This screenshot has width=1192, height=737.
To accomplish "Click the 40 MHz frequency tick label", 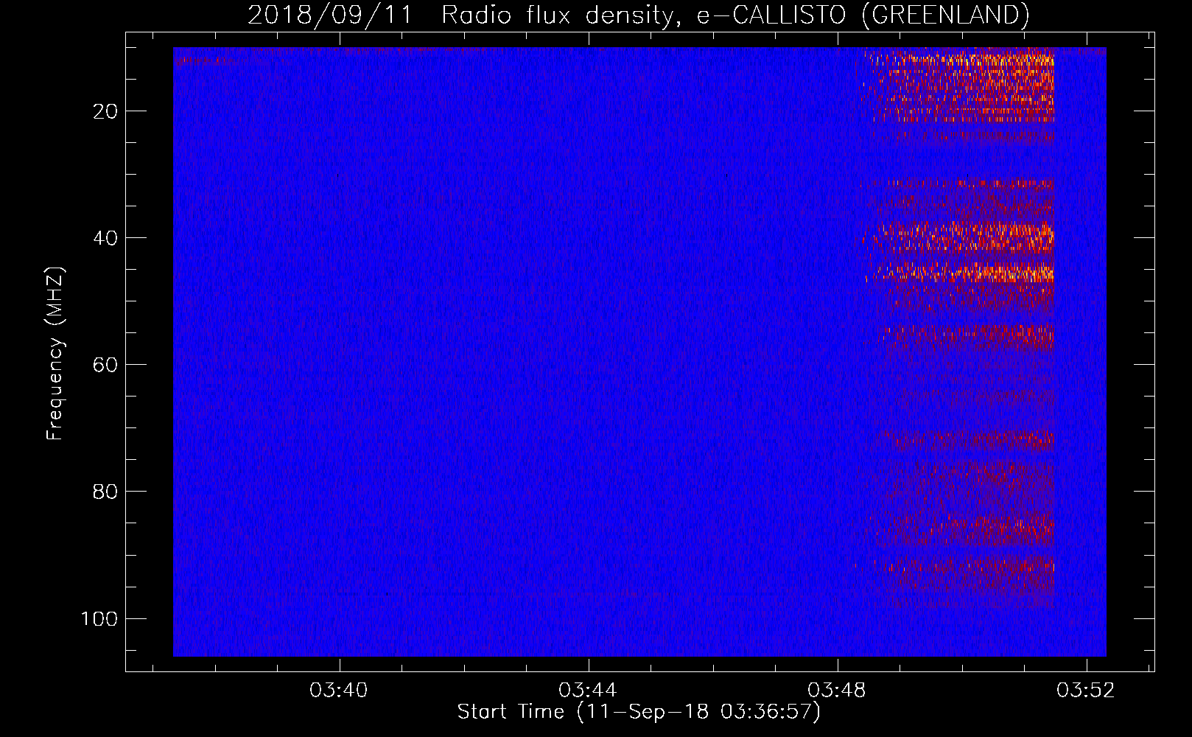I will [x=105, y=238].
